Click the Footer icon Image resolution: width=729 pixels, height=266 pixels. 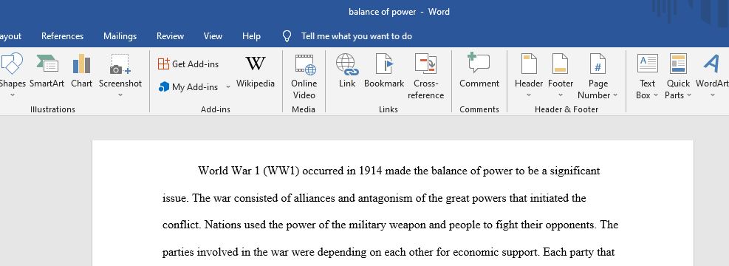561,64
